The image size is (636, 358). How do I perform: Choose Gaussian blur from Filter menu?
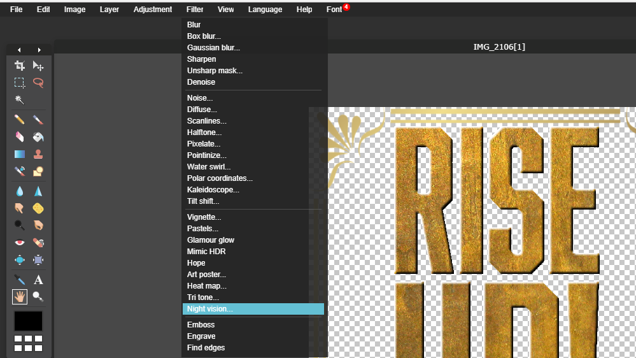213,48
